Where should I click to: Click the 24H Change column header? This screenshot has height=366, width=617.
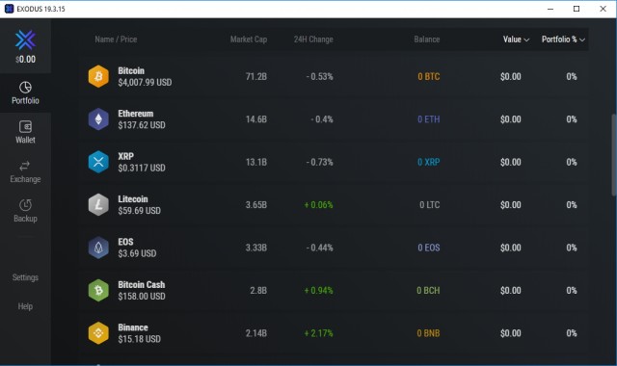(x=313, y=39)
